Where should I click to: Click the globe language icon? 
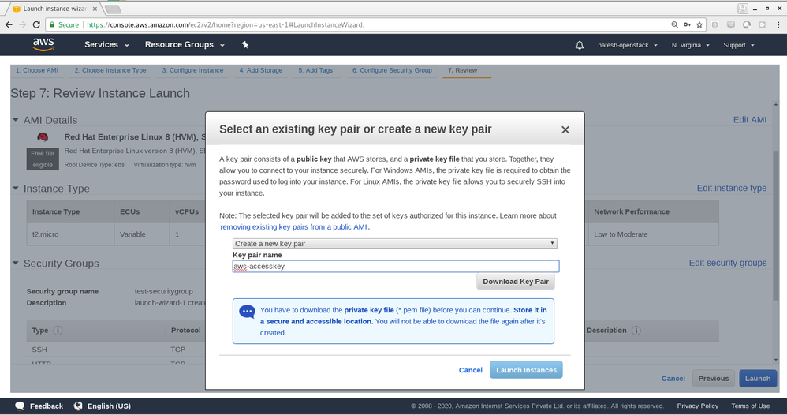(x=78, y=406)
